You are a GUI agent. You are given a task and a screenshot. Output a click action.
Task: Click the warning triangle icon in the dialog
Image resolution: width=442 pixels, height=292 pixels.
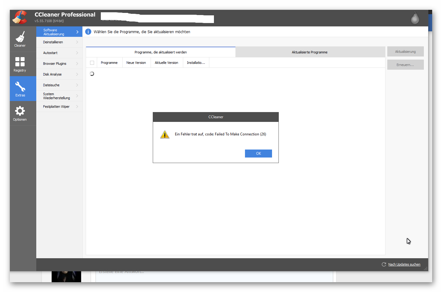[x=165, y=134]
